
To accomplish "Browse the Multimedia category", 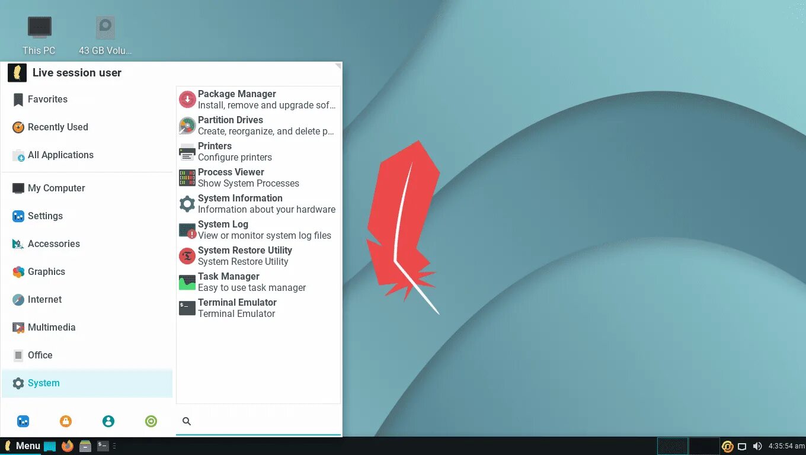I will pos(87,328).
